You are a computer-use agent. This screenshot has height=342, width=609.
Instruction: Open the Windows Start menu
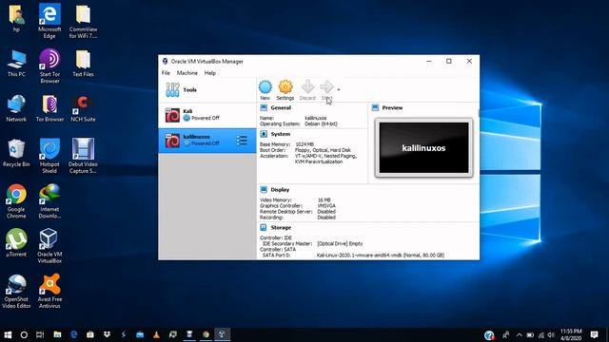pyautogui.click(x=8, y=334)
